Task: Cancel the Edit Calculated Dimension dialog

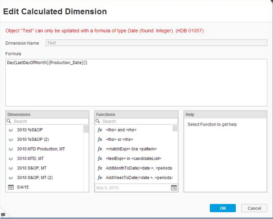Action: [x=254, y=208]
